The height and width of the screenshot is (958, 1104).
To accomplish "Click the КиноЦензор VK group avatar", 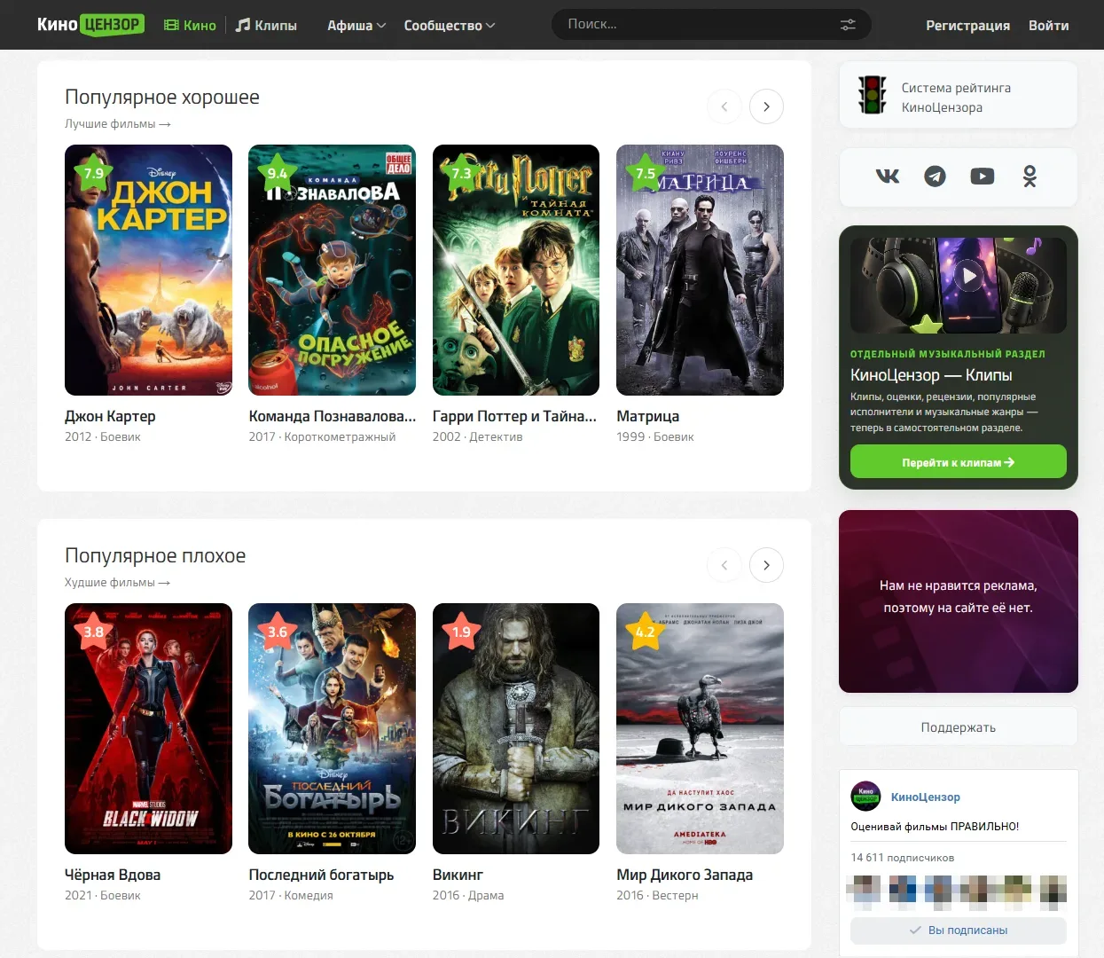I will [x=865, y=797].
